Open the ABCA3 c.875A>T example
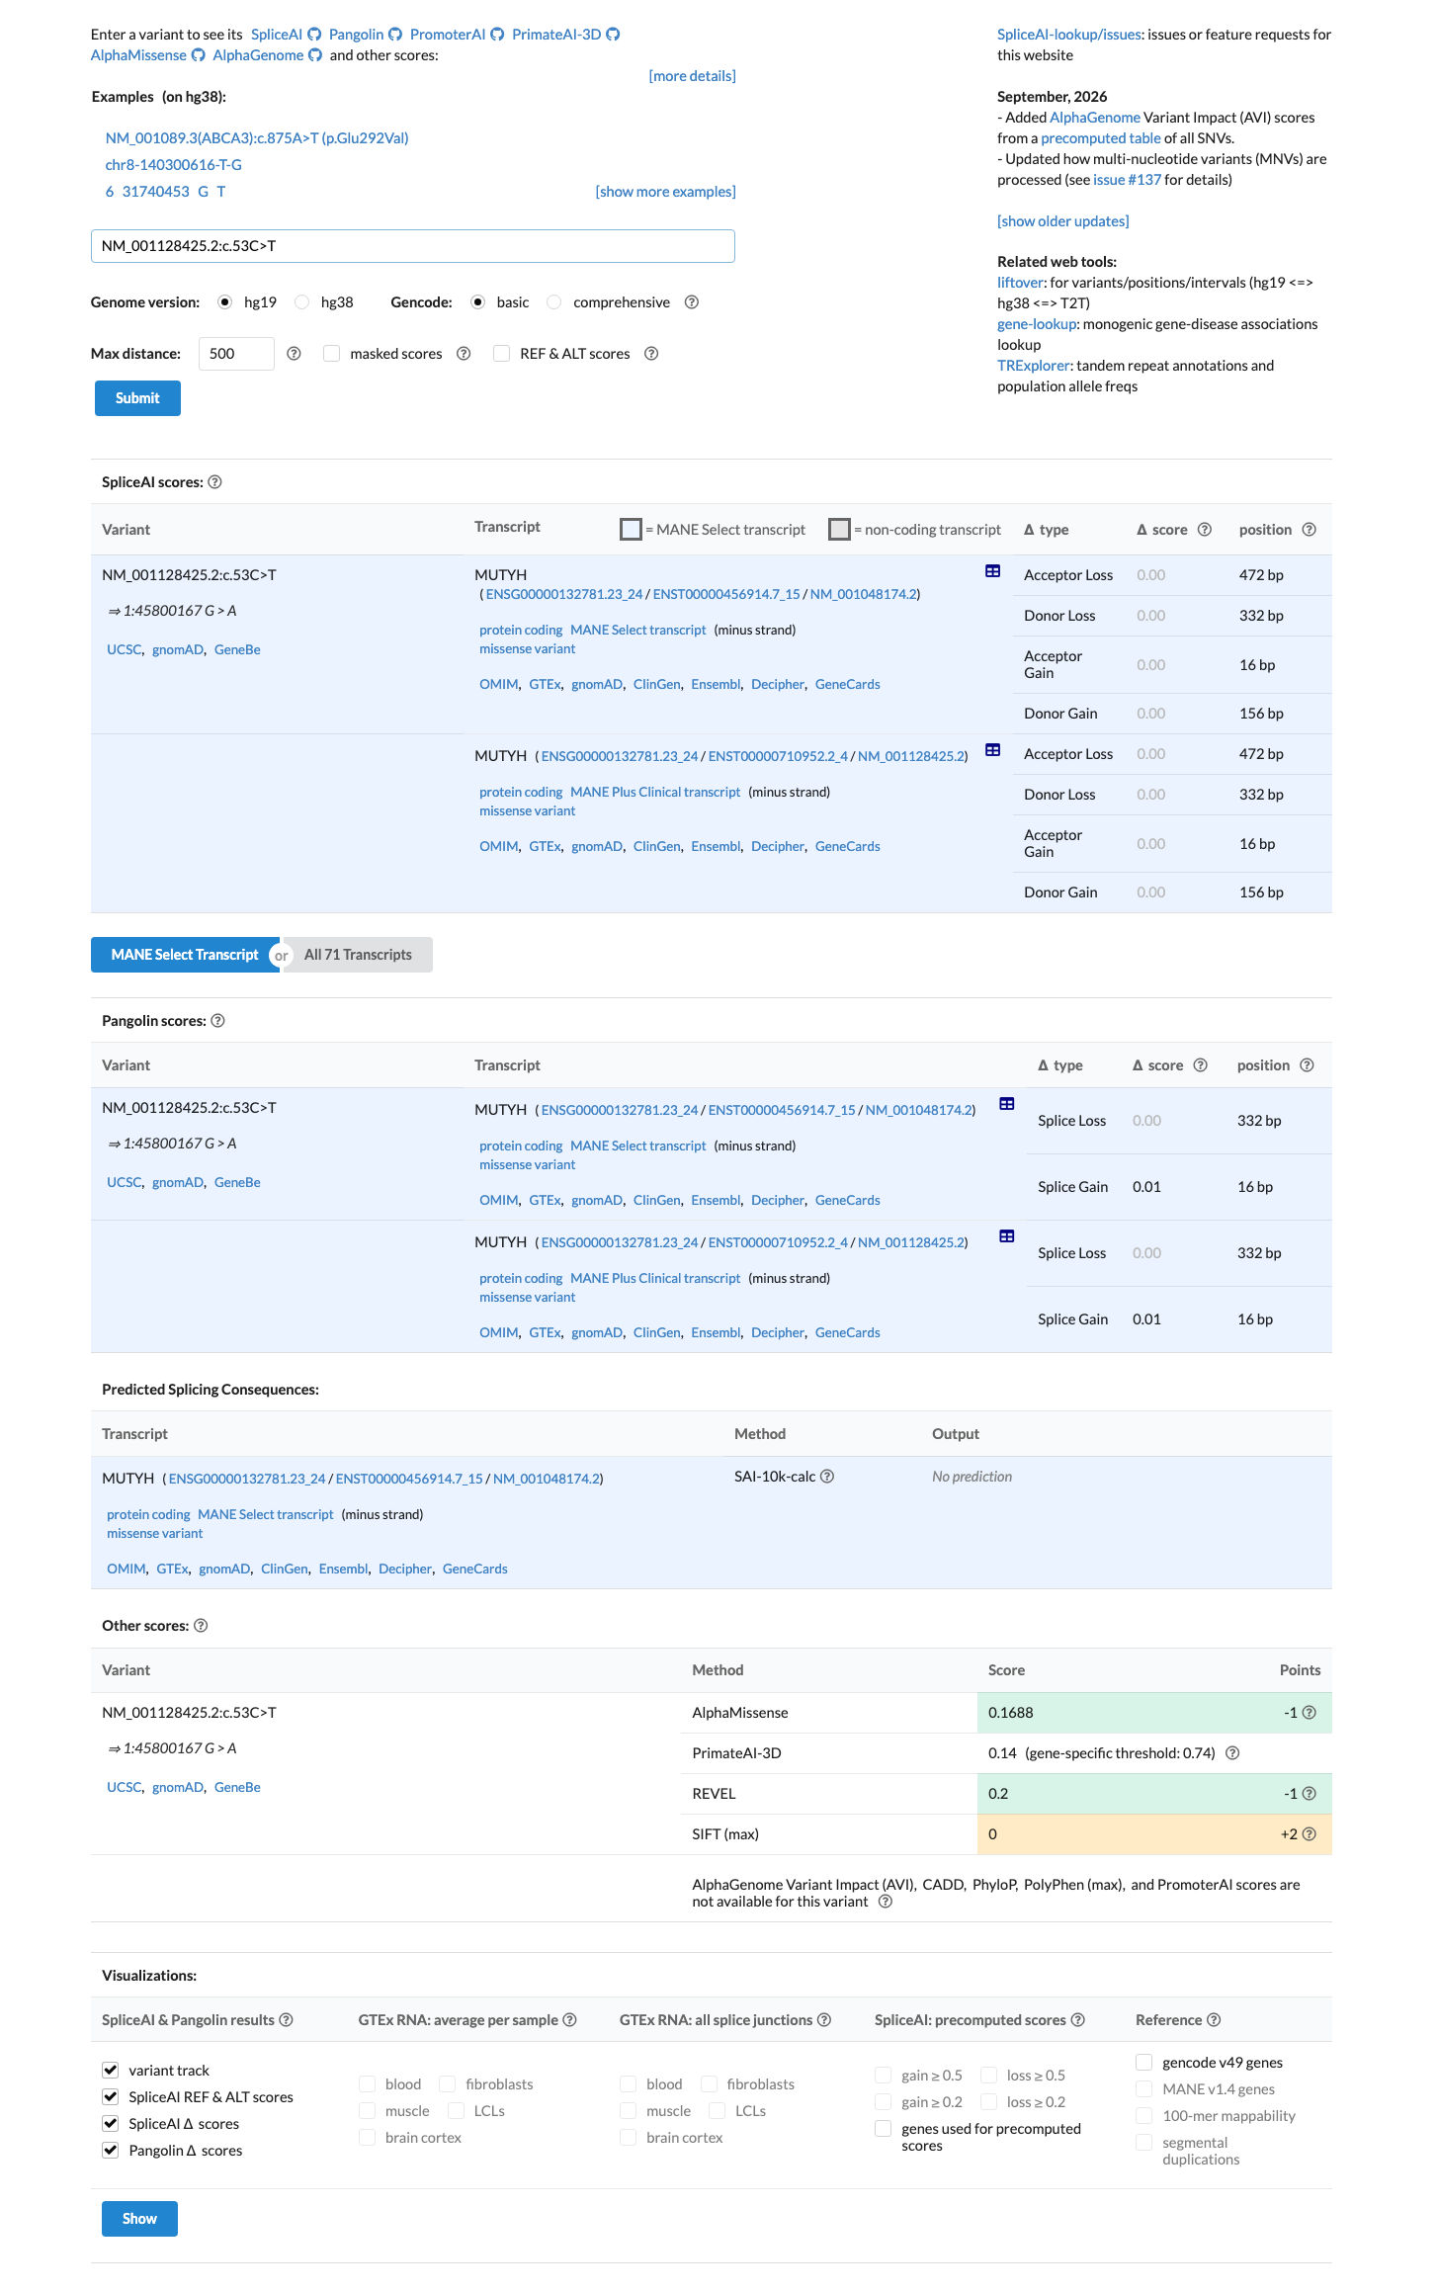This screenshot has height=2292, width=1437. point(257,138)
